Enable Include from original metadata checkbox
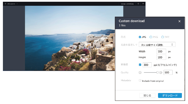Viewport: 188px width, 104px height. point(140,81)
